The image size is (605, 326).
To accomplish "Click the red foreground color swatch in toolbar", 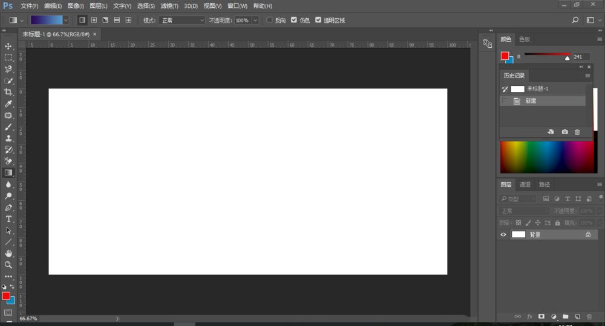I will pos(6,296).
